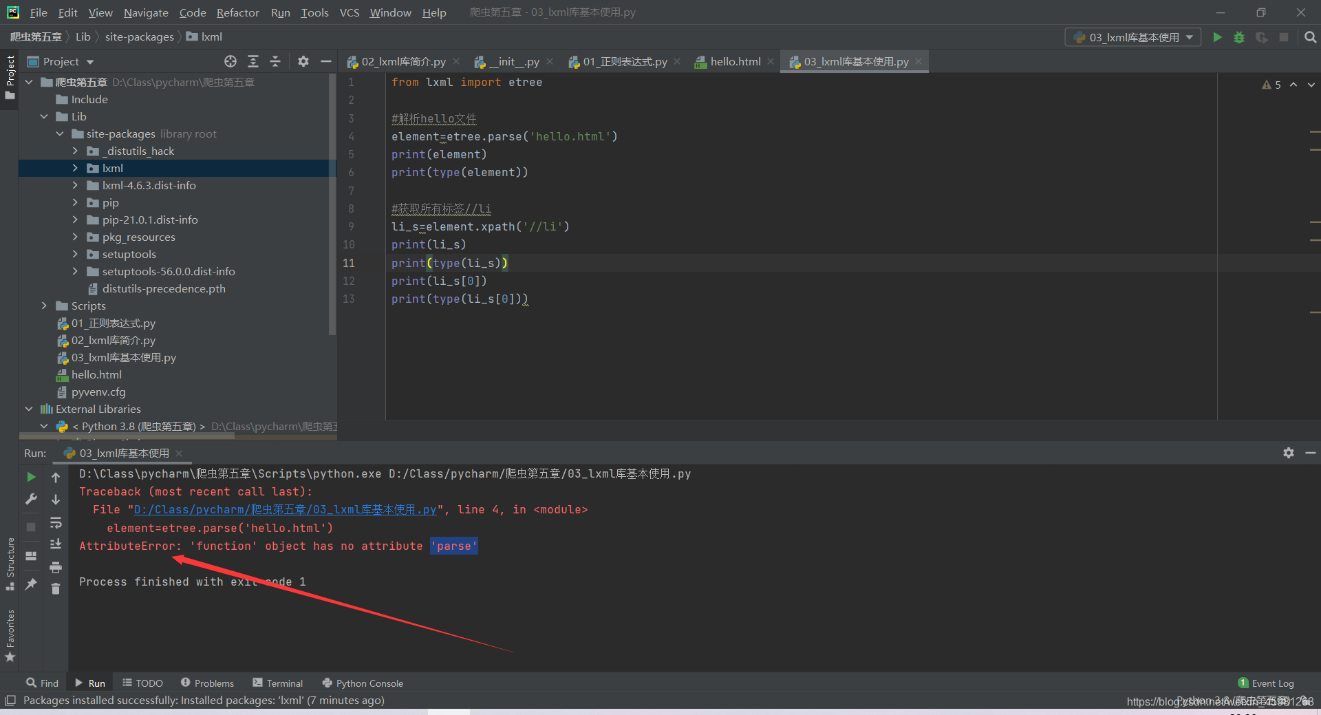Run the 03_lxml configuration from top toolbar

[1217, 37]
